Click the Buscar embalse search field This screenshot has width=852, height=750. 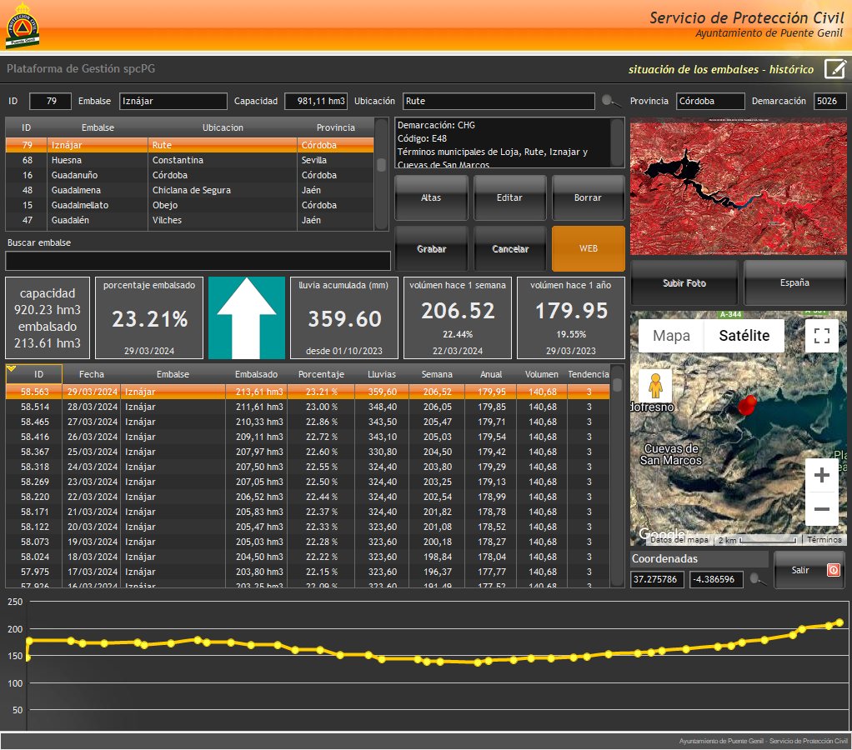pos(198,261)
